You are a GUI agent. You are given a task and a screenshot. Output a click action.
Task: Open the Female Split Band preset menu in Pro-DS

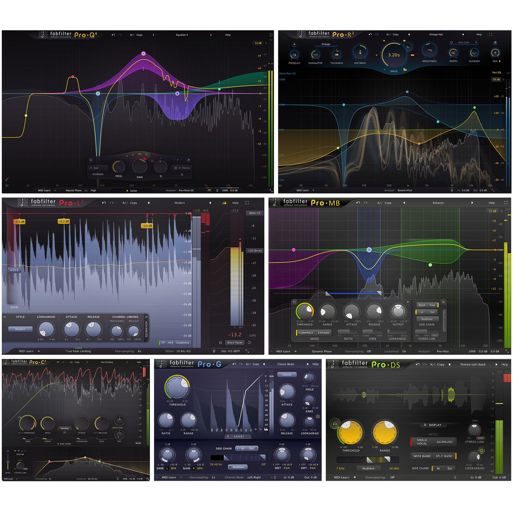[473, 364]
